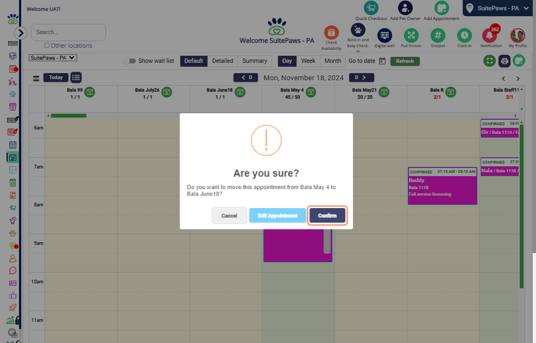Click the sidebar storefront icon
536x343 pixels.
[x=12, y=107]
